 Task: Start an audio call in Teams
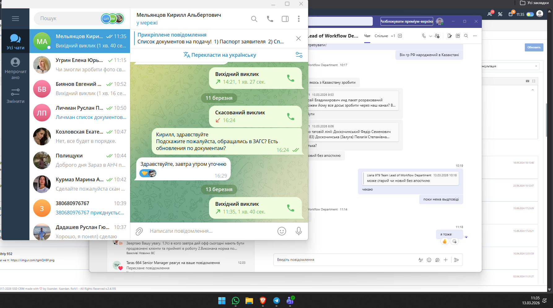tap(424, 36)
